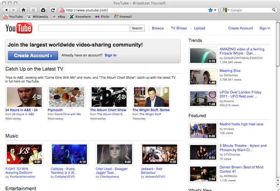Click the print toolbar icon
Screen dimensions: 280x191
43,10
